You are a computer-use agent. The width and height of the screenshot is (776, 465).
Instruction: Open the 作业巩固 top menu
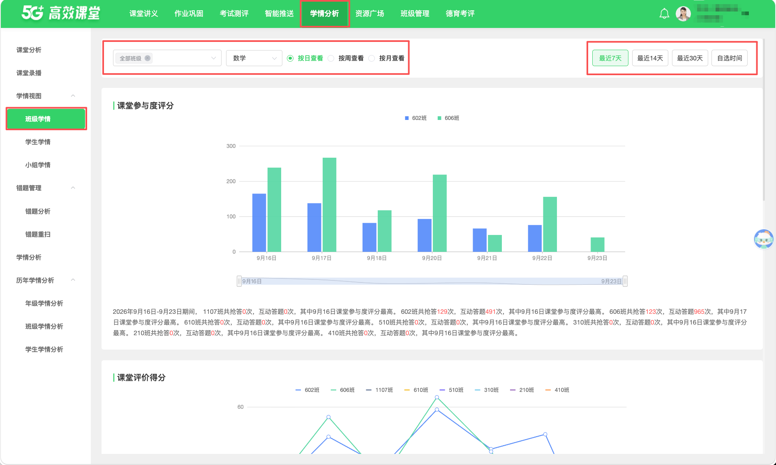pos(189,14)
